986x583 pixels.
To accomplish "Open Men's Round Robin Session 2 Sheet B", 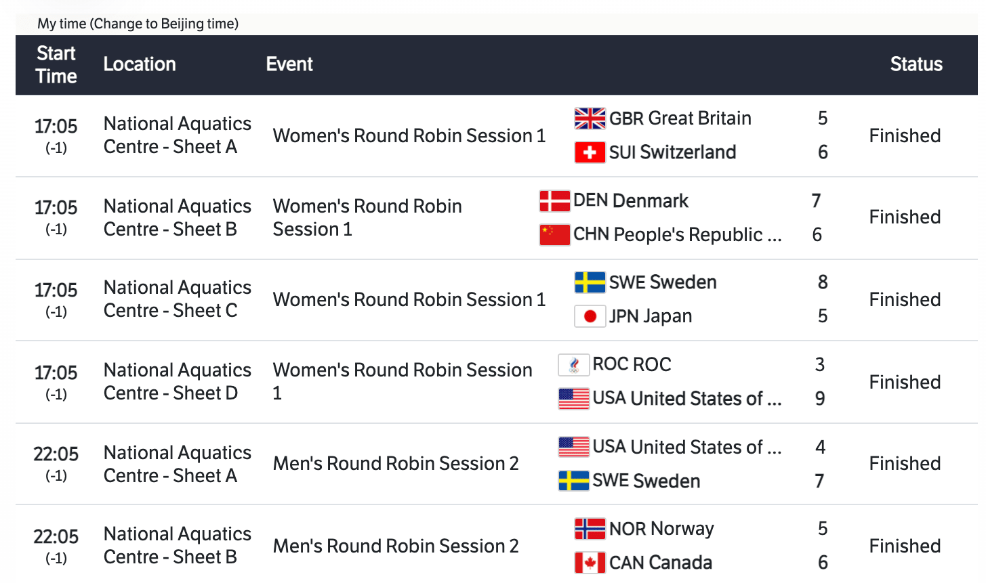I will pyautogui.click(x=396, y=546).
